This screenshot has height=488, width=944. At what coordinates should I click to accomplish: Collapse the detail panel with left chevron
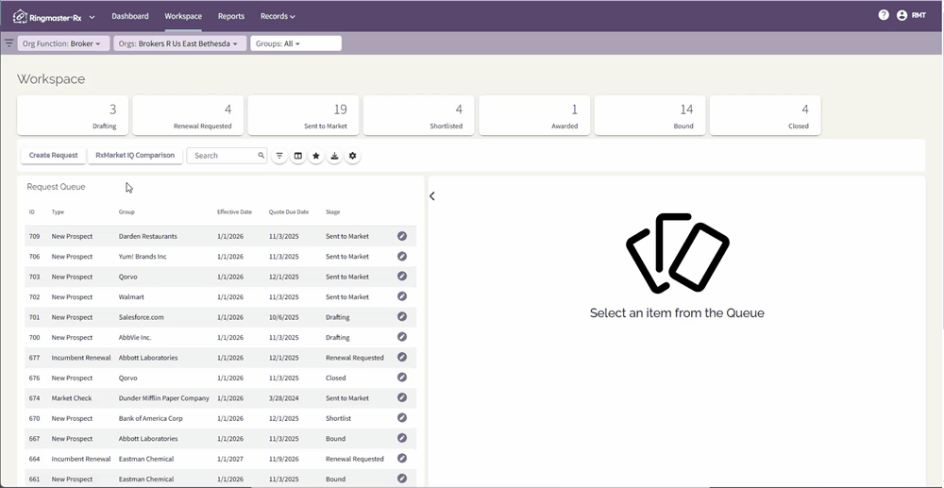432,196
